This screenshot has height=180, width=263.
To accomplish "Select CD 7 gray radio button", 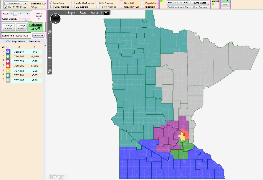I will [8, 80].
